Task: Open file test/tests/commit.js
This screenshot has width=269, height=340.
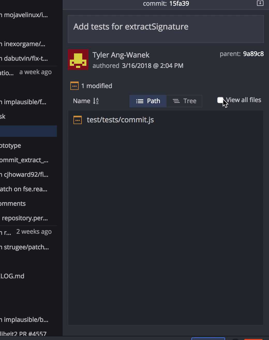Action: pos(120,120)
